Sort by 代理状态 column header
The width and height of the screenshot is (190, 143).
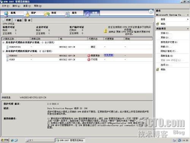tap(96, 39)
